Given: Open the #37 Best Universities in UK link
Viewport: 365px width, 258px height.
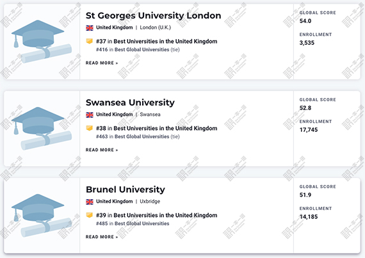Looking at the screenshot, I should [157, 42].
